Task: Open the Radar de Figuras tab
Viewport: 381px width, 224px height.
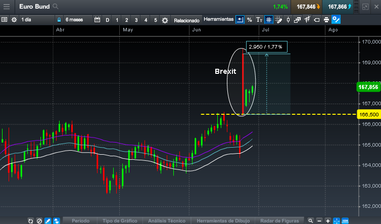Action: point(279,221)
